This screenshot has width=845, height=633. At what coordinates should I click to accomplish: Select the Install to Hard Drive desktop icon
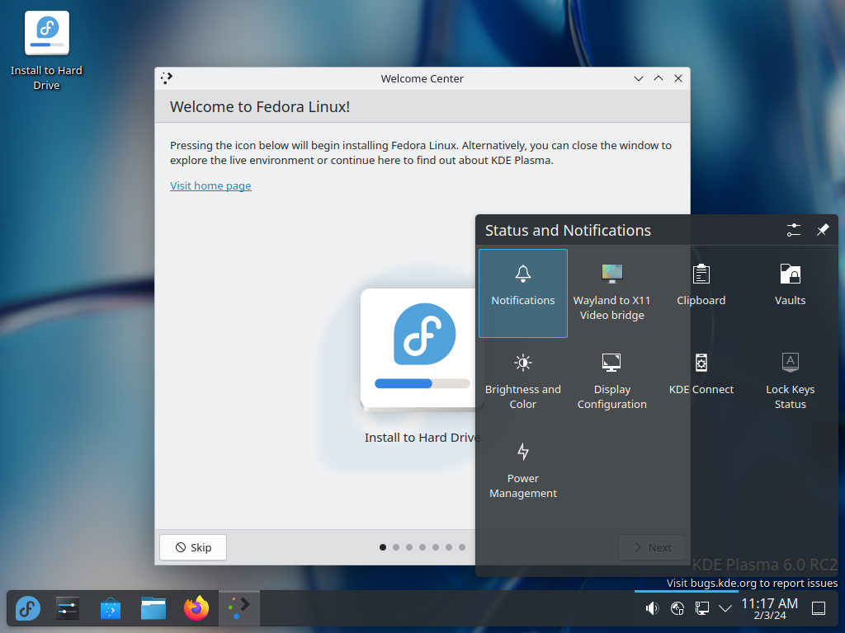coord(47,51)
